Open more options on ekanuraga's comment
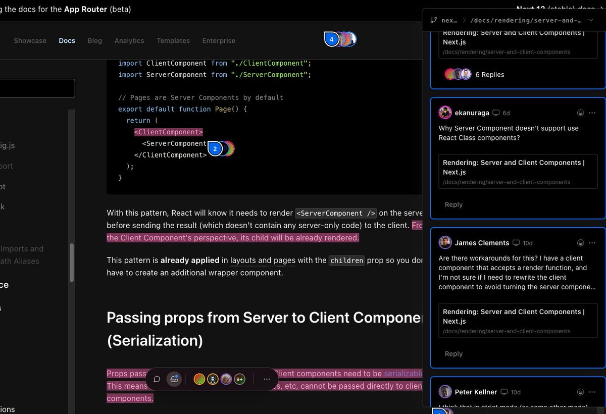This screenshot has width=606, height=414. tap(592, 113)
